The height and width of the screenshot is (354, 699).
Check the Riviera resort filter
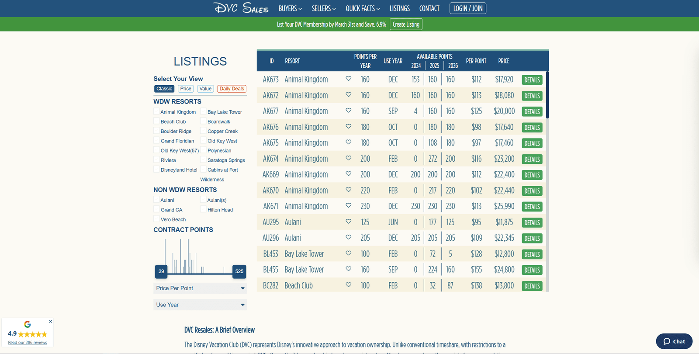pyautogui.click(x=156, y=160)
